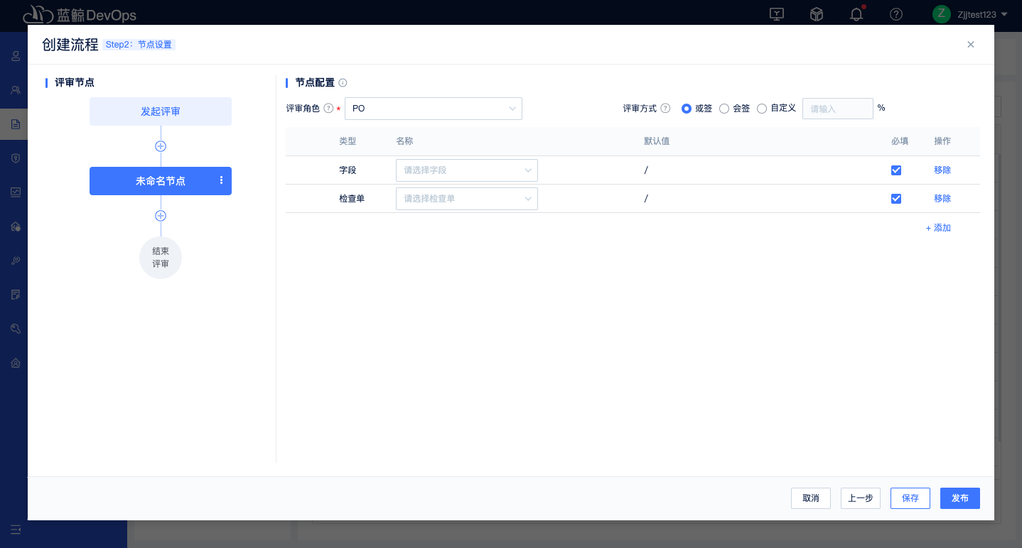1022x548 pixels.
Task: Click the single-person sidebar icon
Action: coord(15,56)
